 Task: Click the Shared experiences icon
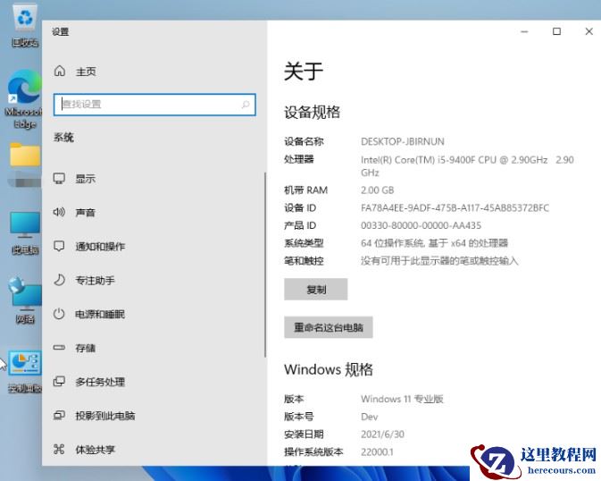pos(59,449)
